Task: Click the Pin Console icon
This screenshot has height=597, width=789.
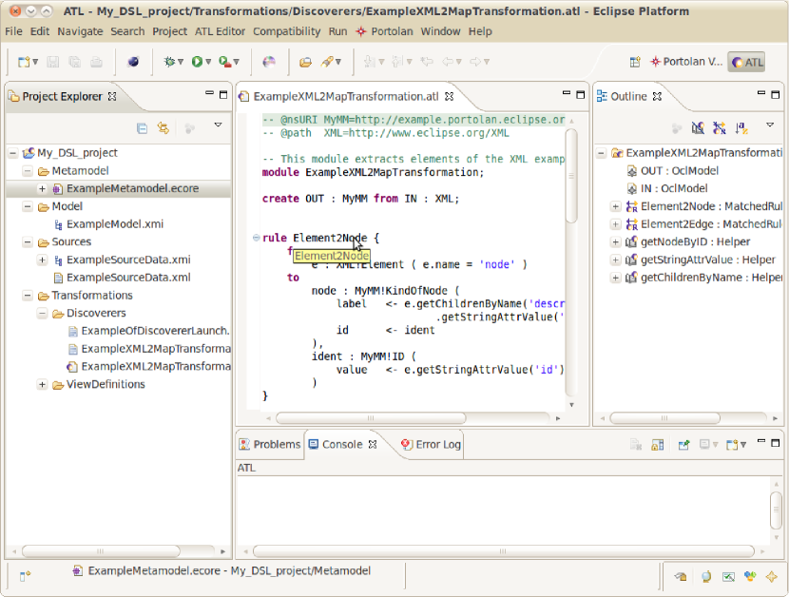Action: [x=682, y=444]
